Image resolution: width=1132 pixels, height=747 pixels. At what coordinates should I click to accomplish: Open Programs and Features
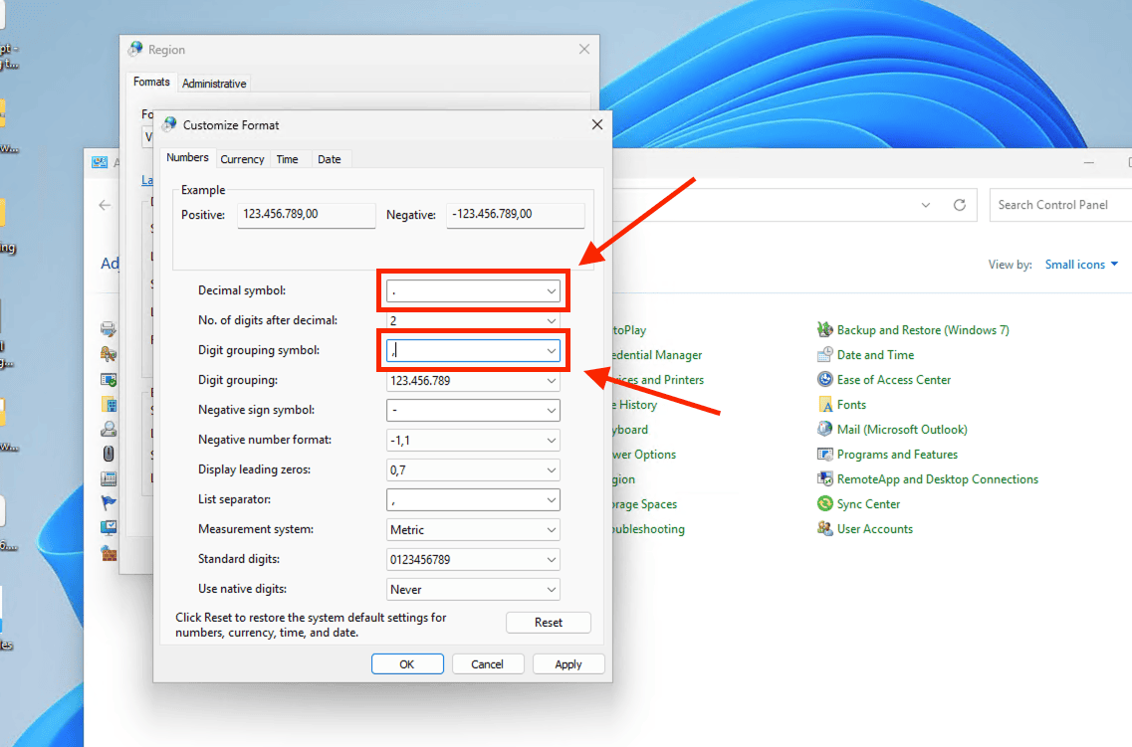pyautogui.click(x=896, y=454)
